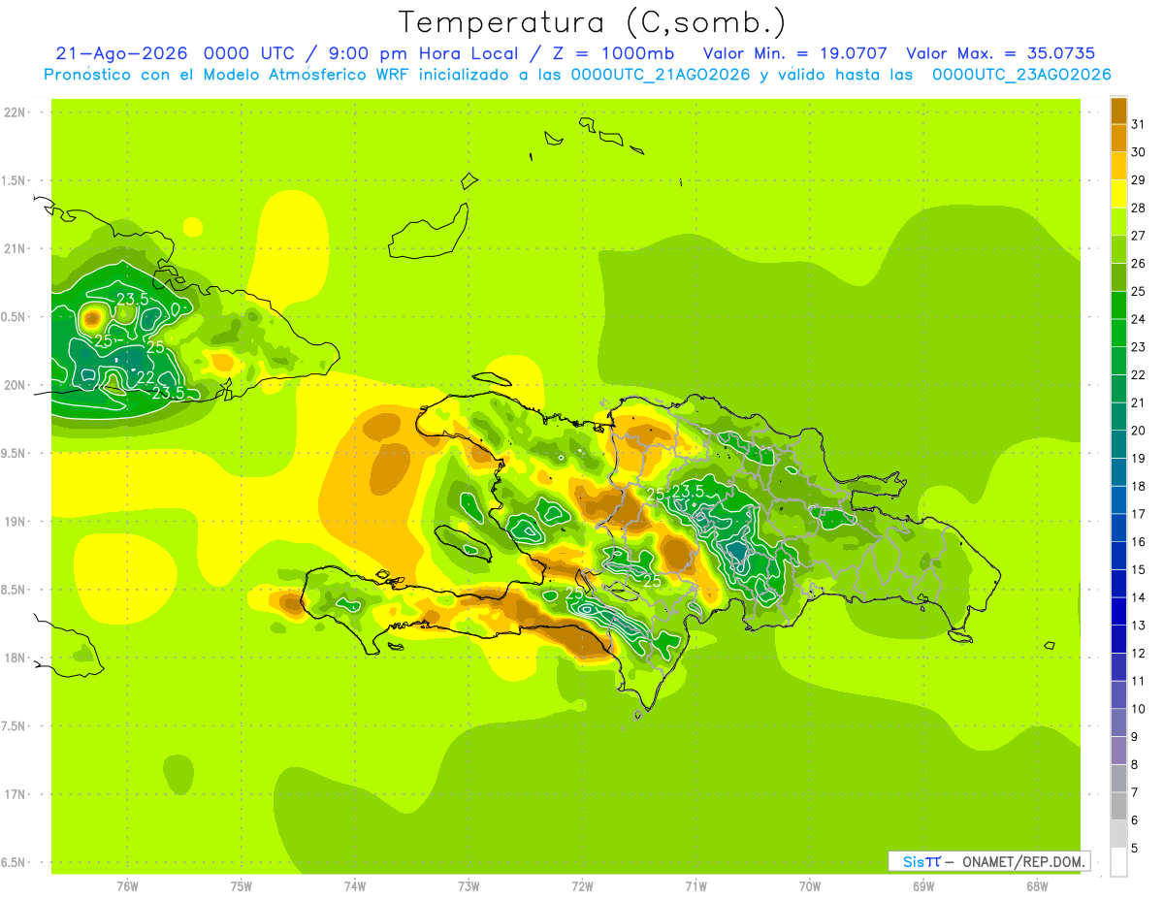1164x899 pixels.
Task: Click the "74W" longitude label
Action: [x=355, y=885]
